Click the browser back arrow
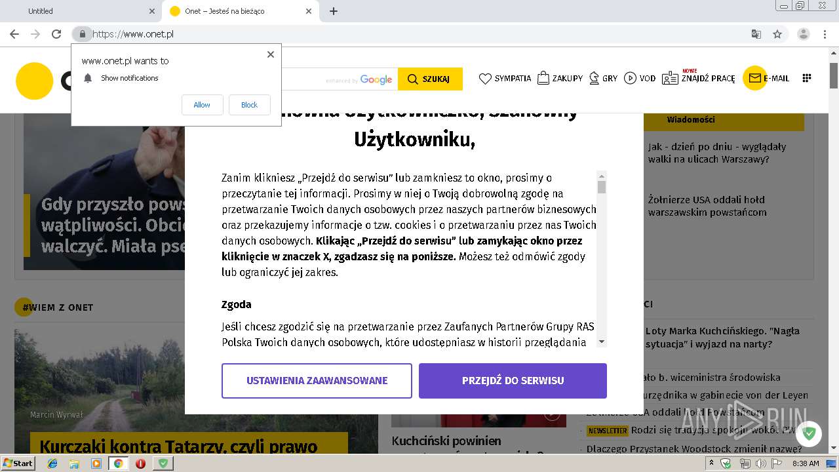Viewport: 839px width, 472px height. [14, 34]
